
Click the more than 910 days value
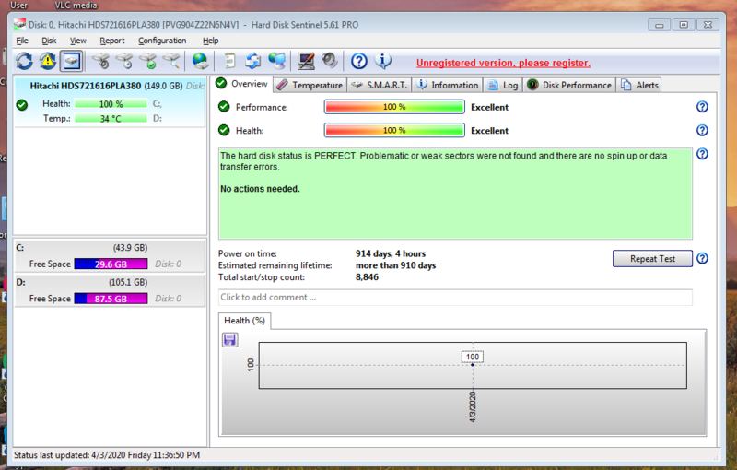click(396, 265)
